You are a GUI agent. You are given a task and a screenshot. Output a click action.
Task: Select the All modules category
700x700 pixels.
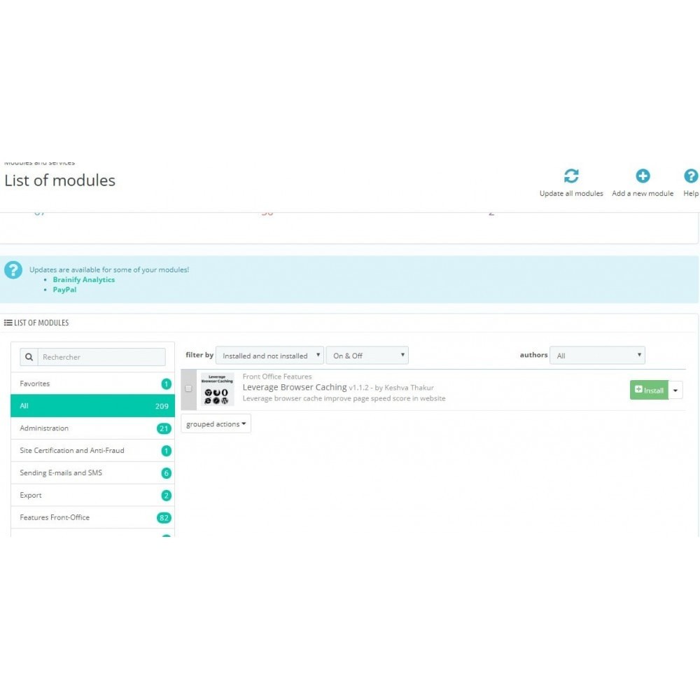click(x=93, y=406)
